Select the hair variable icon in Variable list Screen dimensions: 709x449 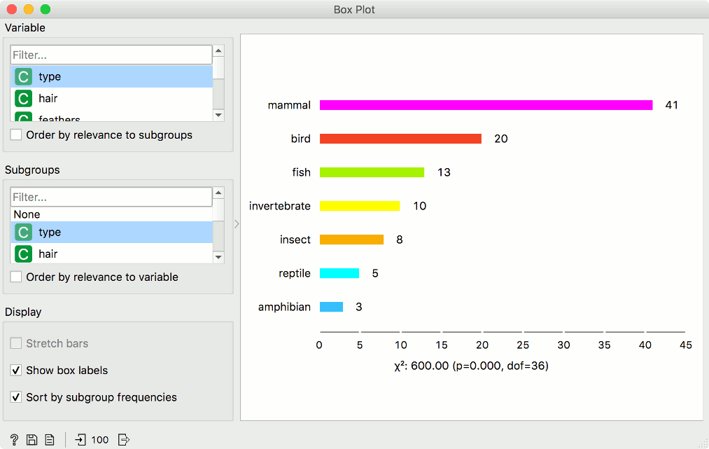click(24, 98)
